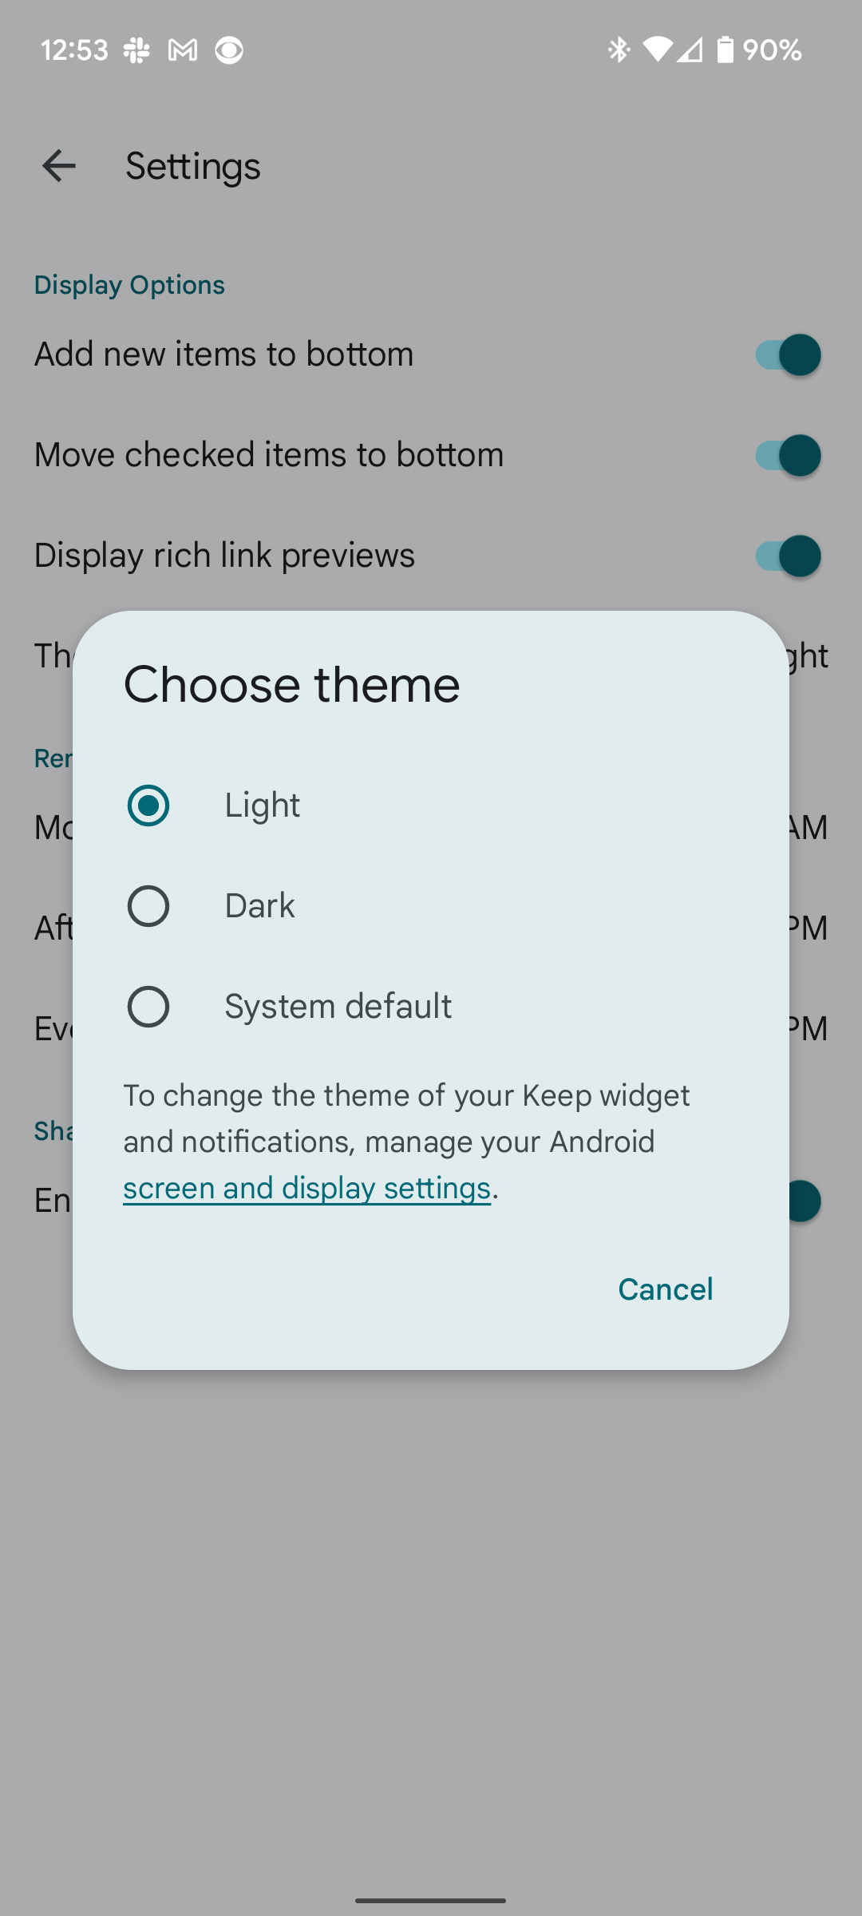Click the screen recording status icon
The height and width of the screenshot is (1916, 862).
(229, 49)
